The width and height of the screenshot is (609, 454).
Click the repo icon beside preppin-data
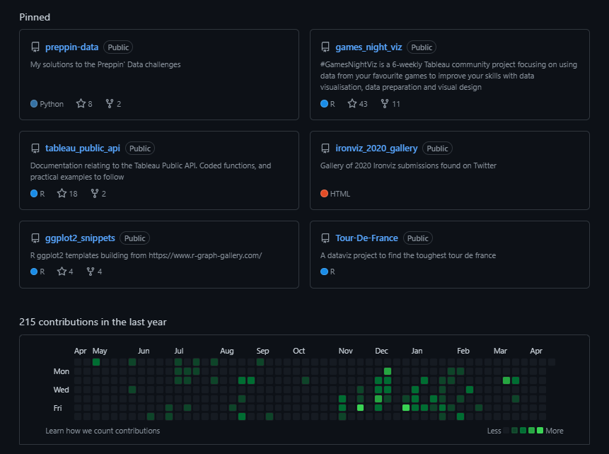[35, 47]
